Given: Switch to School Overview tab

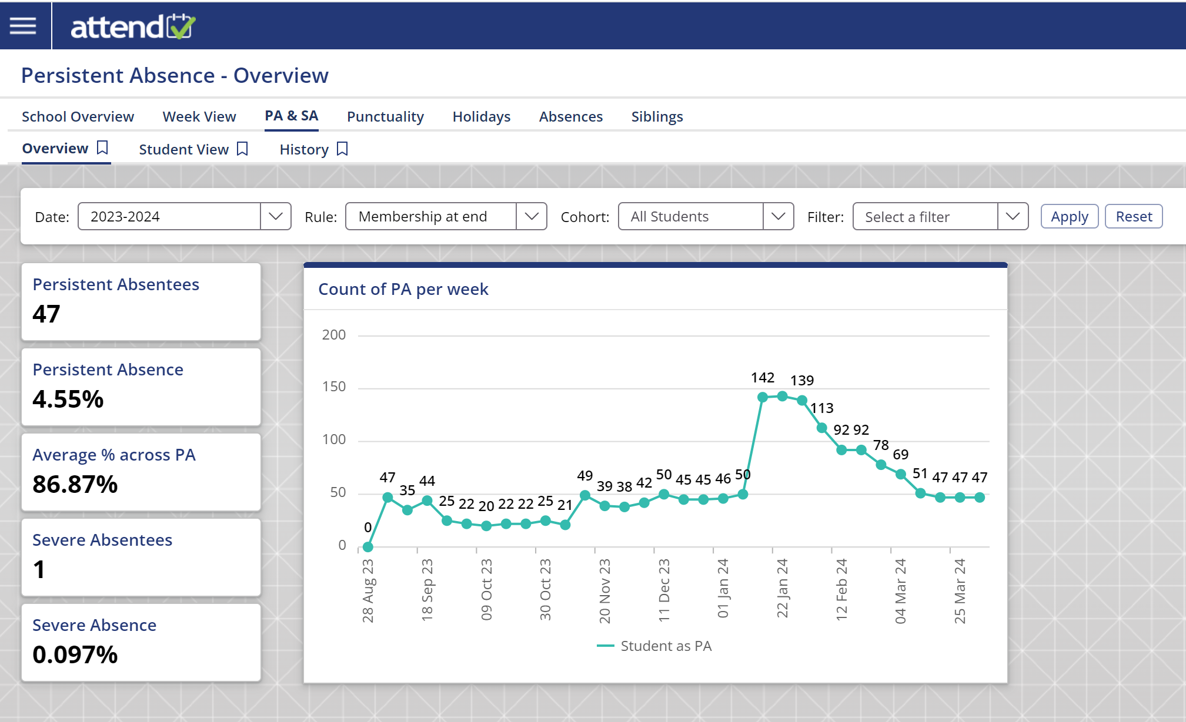Looking at the screenshot, I should (78, 116).
